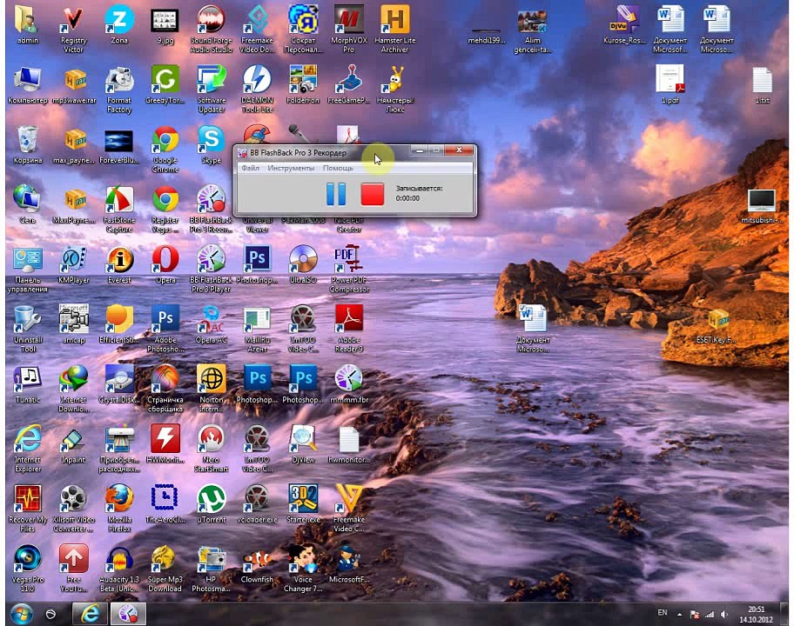The height and width of the screenshot is (626, 794).
Task: Select the Nero StartSmart icon
Action: (212, 449)
